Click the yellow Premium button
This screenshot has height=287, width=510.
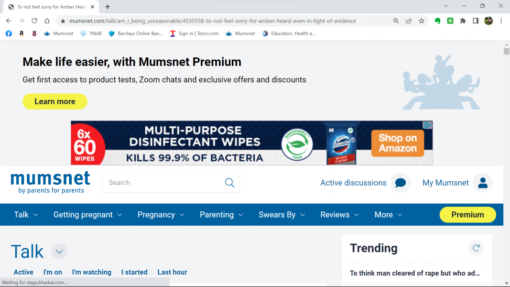467,215
